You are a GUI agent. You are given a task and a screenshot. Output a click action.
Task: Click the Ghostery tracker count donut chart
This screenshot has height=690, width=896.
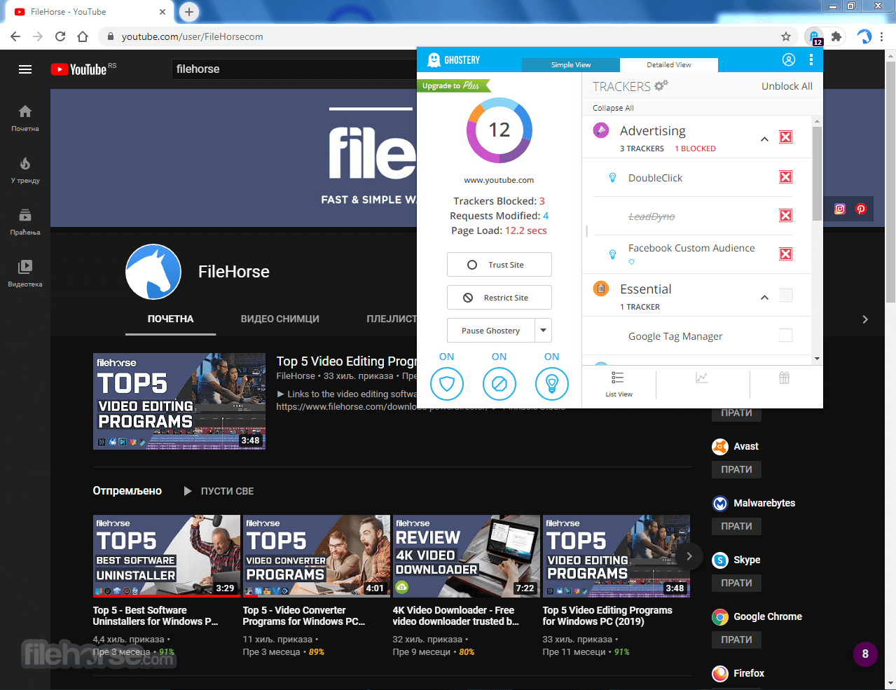pos(499,130)
